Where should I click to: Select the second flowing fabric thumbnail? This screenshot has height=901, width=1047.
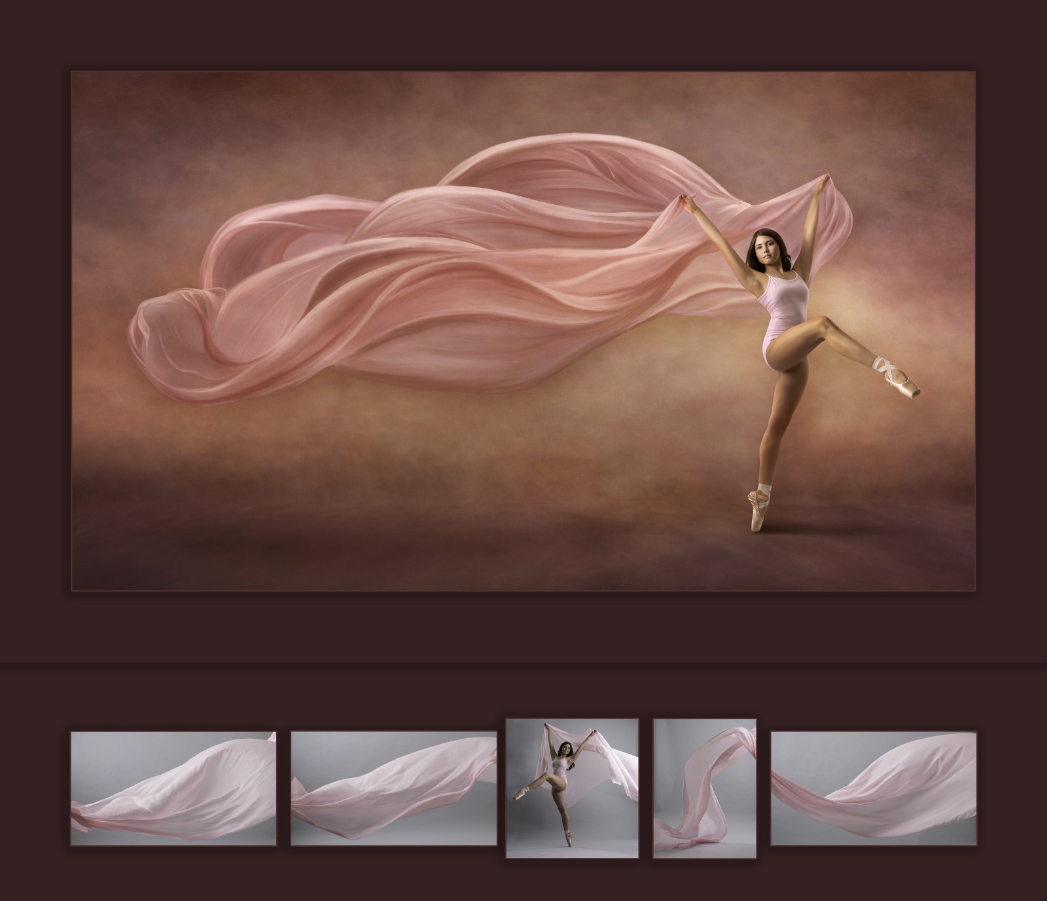click(x=393, y=788)
